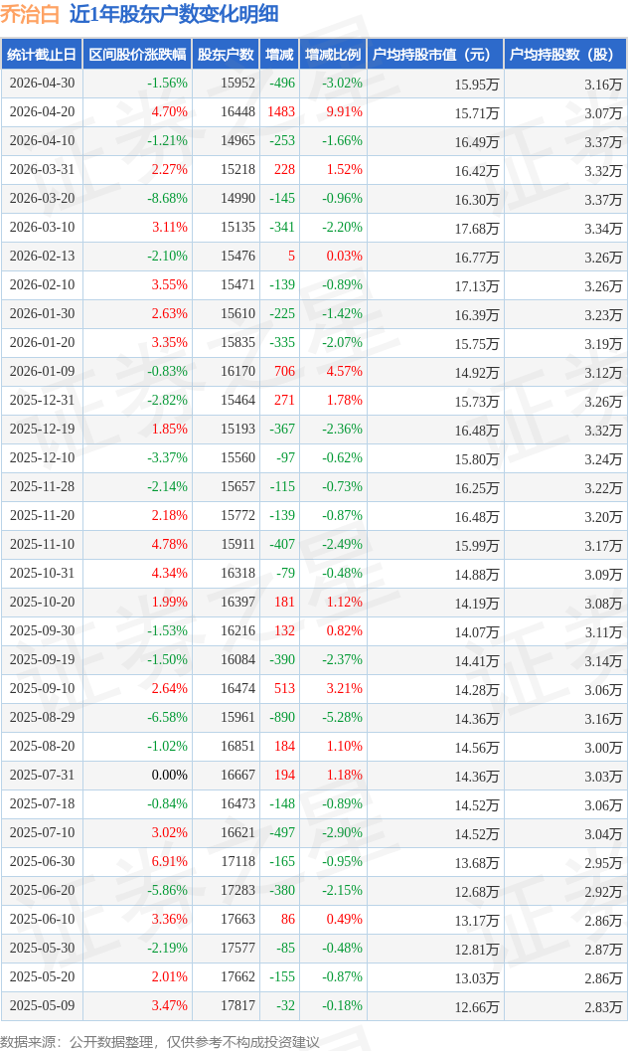Click the 户均持股市值（元） column header

pos(435,55)
